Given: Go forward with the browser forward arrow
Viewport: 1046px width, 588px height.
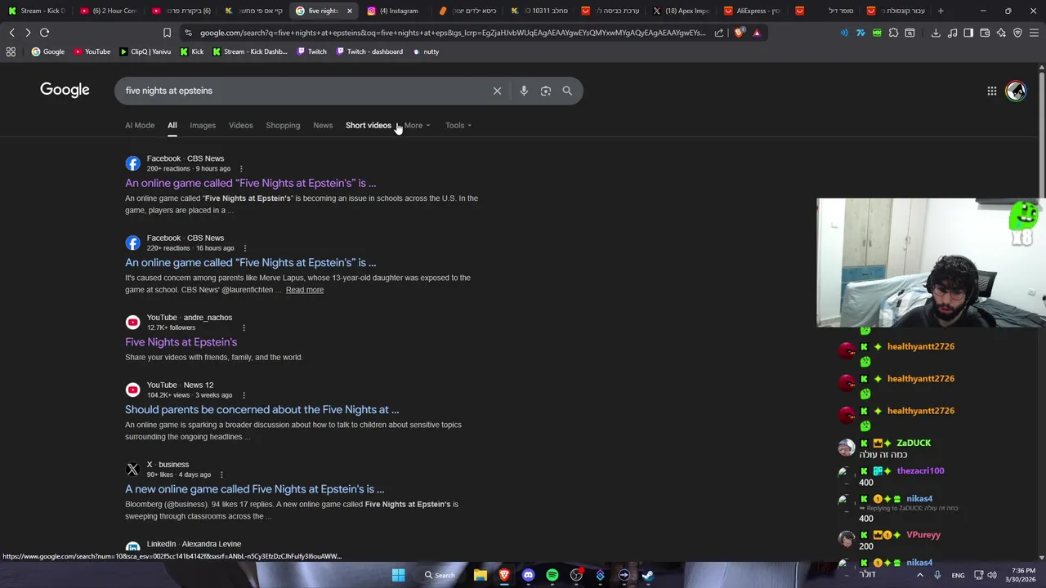Looking at the screenshot, I should click(x=28, y=33).
